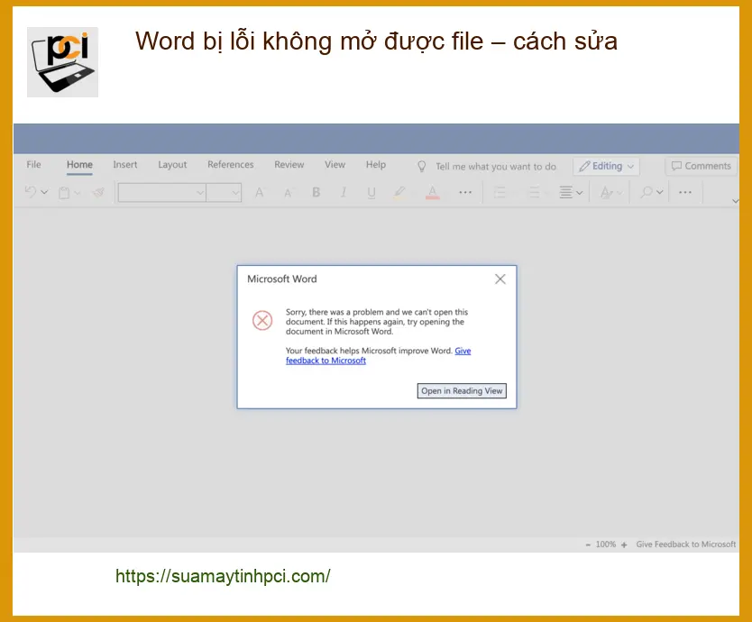Expand the Find dropdown arrow
Image resolution: width=752 pixels, height=622 pixels.
click(x=660, y=192)
